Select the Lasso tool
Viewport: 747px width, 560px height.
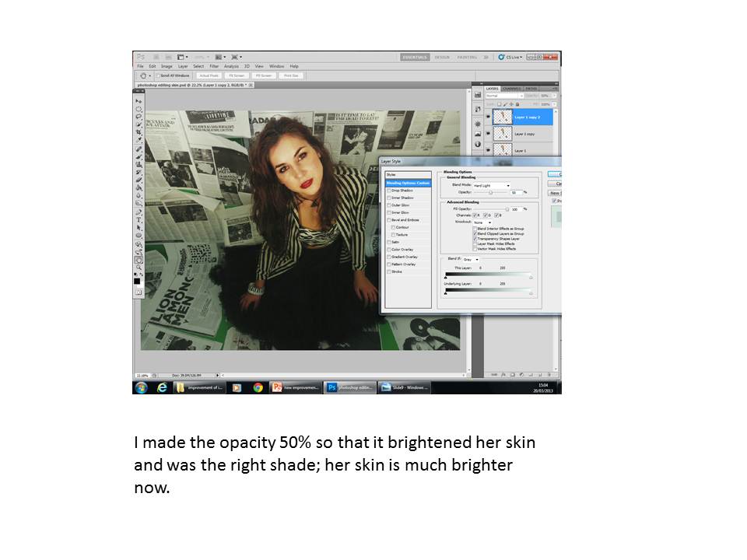[139, 116]
